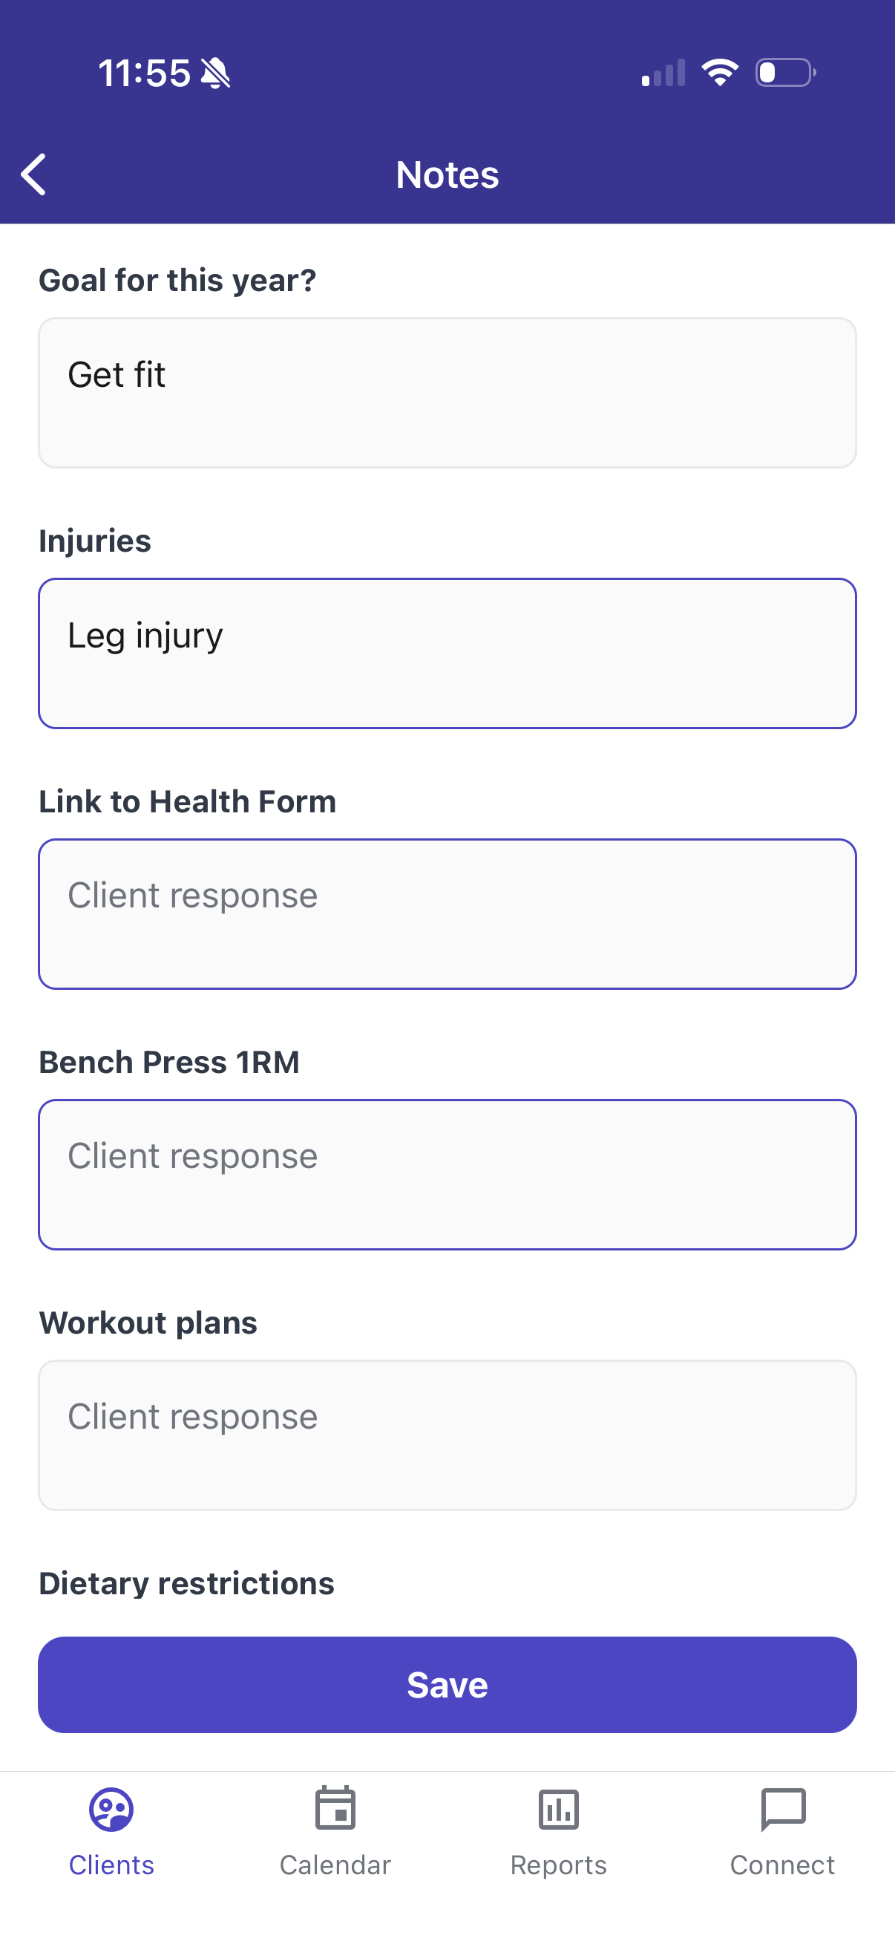Edit the 'Get fit' goal field
Viewport: 895px width, 1947px height.
point(447,393)
